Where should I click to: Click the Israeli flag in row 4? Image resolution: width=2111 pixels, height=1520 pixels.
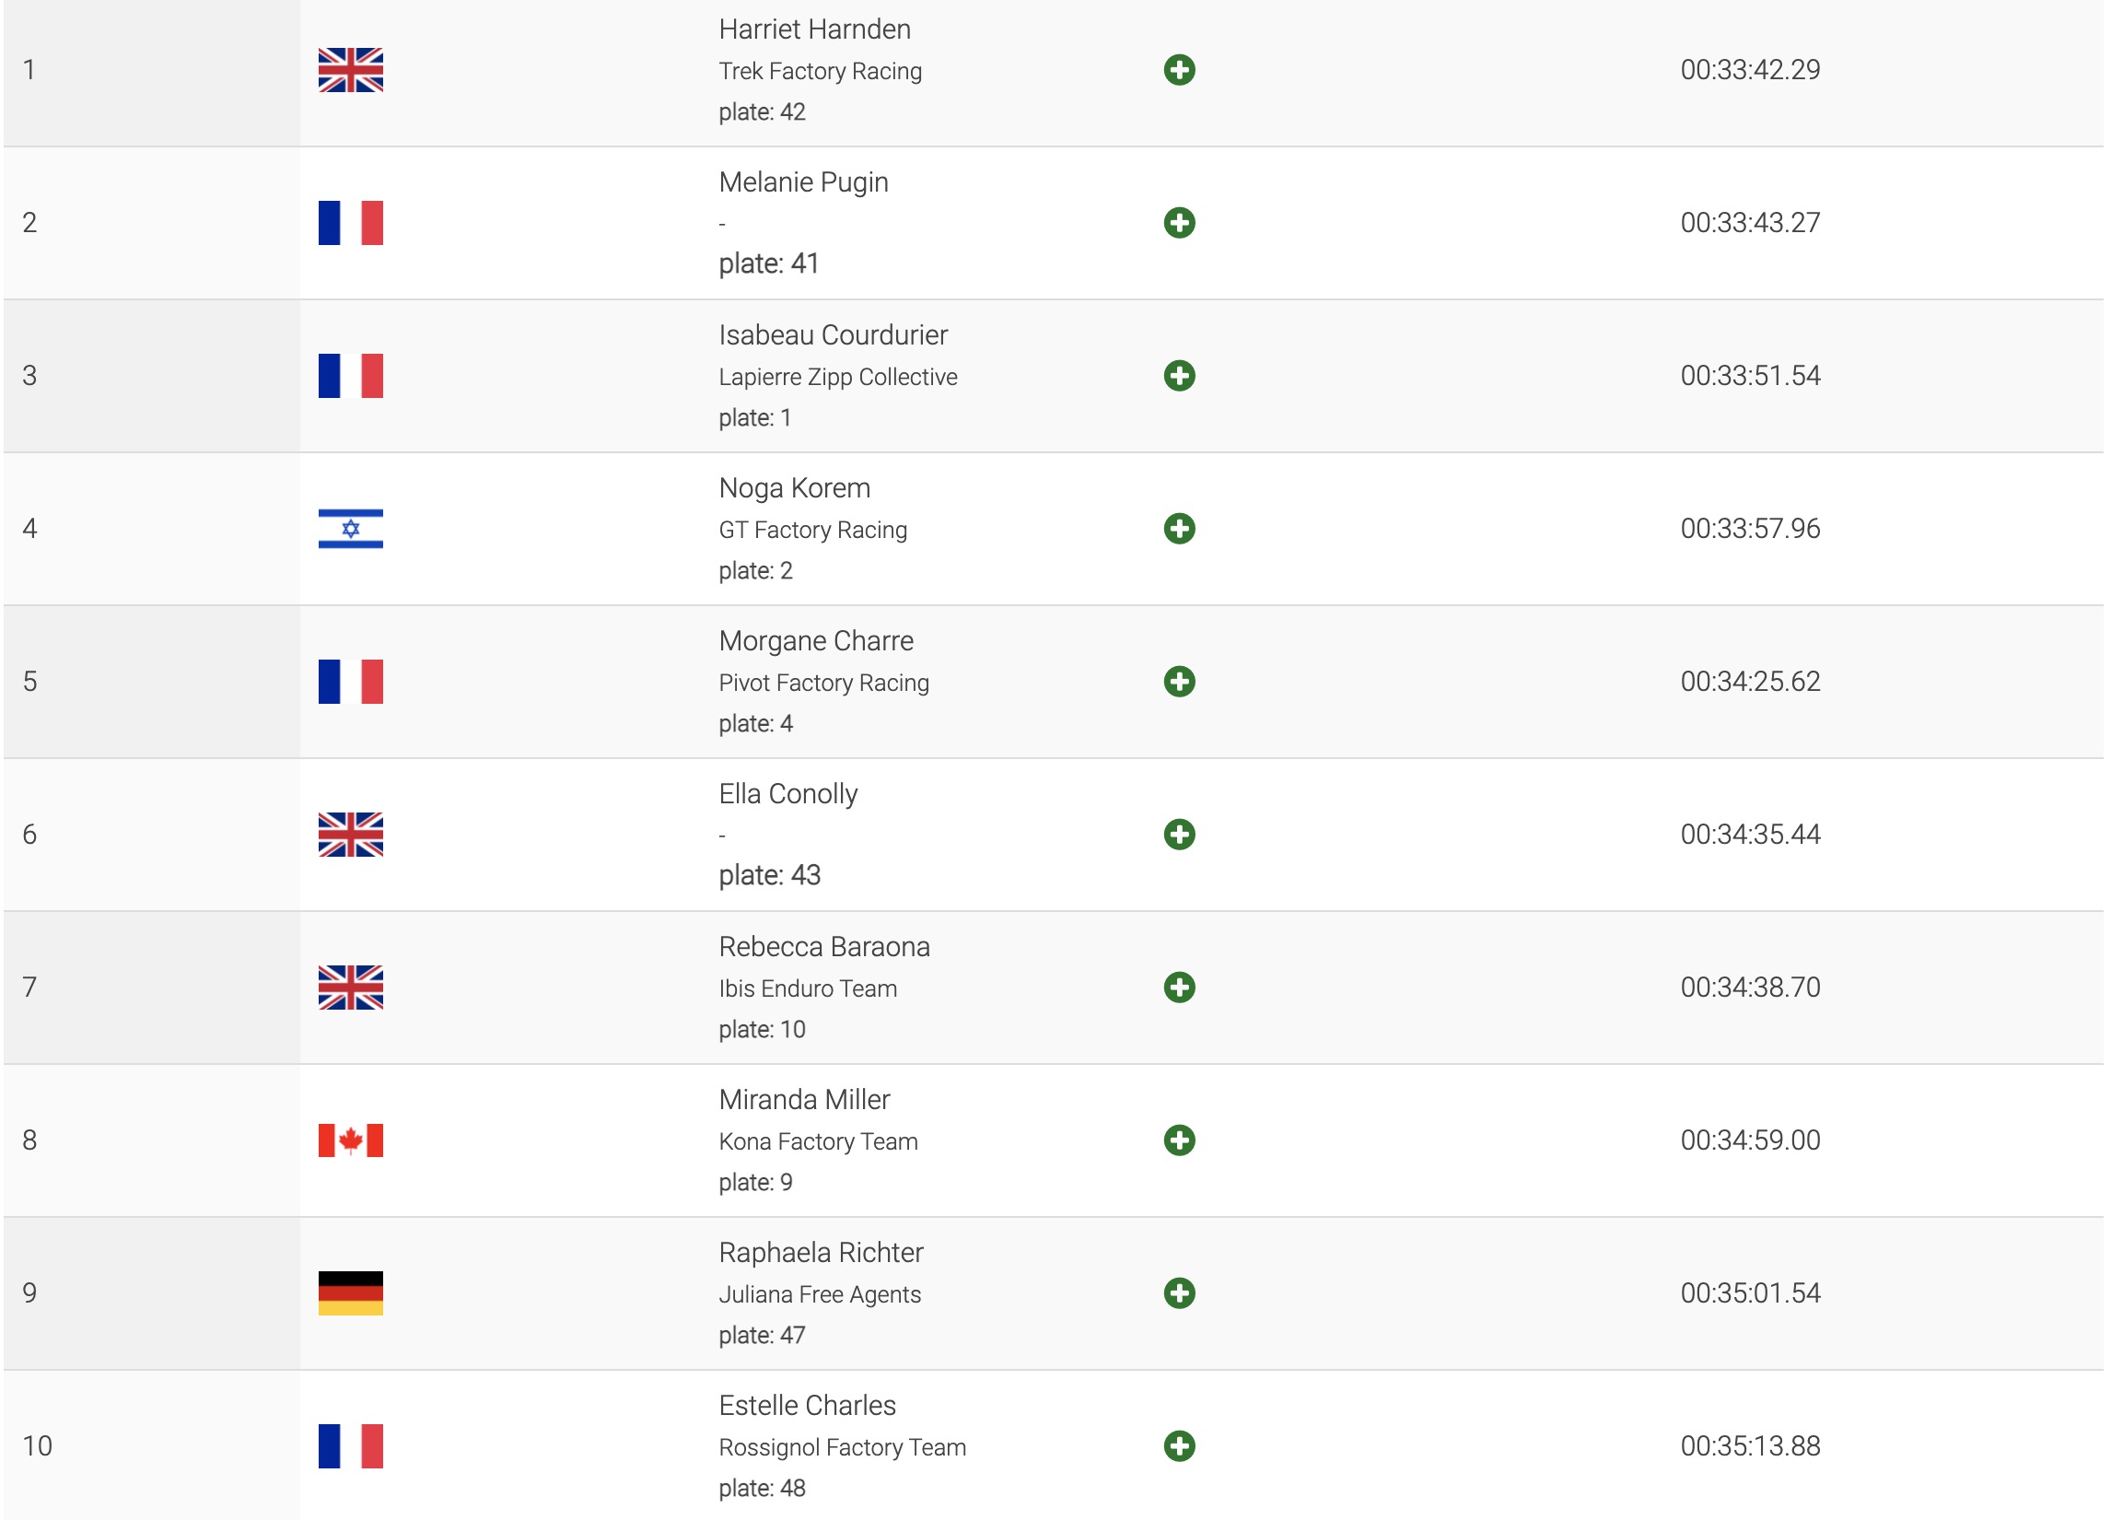click(350, 529)
